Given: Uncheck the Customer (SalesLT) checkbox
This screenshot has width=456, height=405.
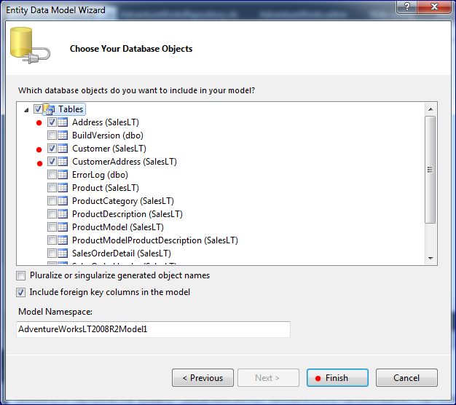Looking at the screenshot, I should pyautogui.click(x=52, y=149).
